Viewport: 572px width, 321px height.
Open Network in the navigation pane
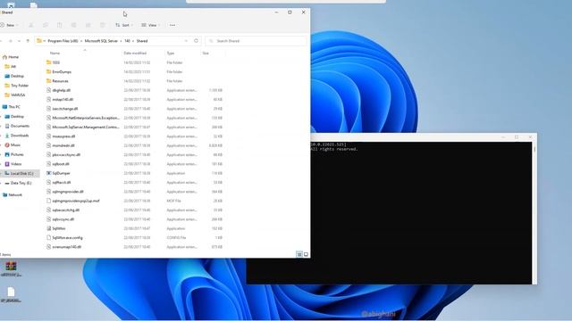click(x=15, y=195)
